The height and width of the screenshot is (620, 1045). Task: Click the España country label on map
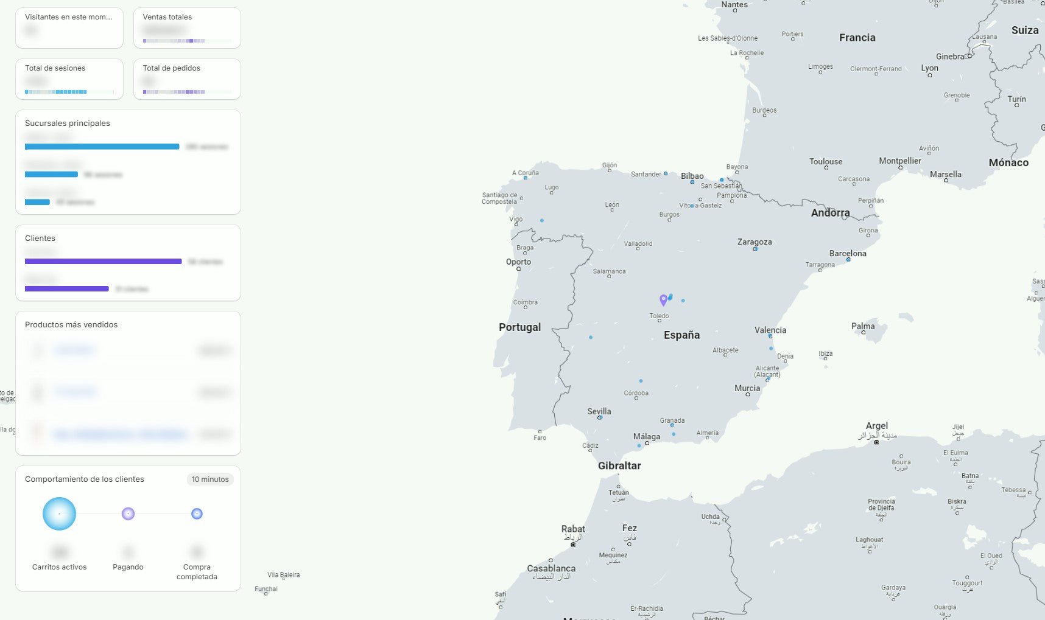[681, 335]
